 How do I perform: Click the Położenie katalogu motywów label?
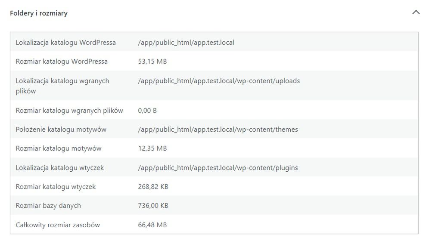[x=61, y=130]
